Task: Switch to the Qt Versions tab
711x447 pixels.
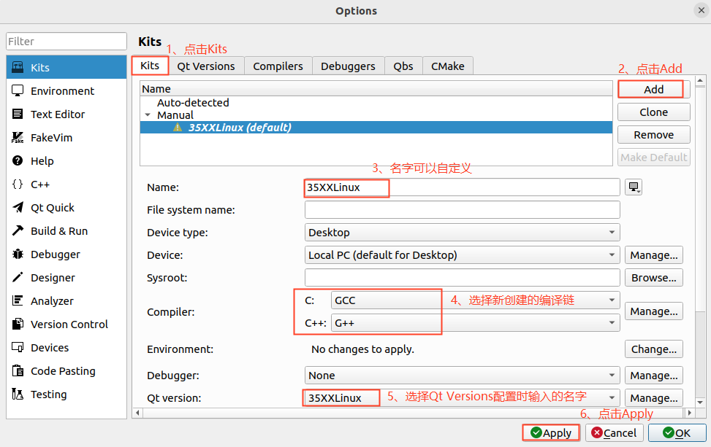Action: 206,66
